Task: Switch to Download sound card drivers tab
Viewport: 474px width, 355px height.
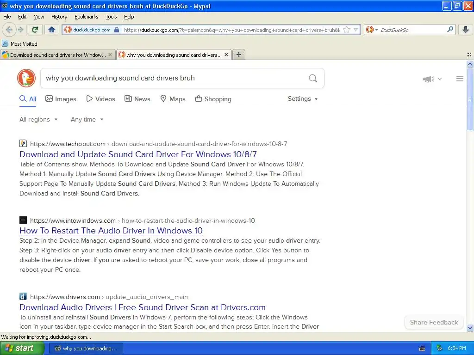Action: coord(58,55)
